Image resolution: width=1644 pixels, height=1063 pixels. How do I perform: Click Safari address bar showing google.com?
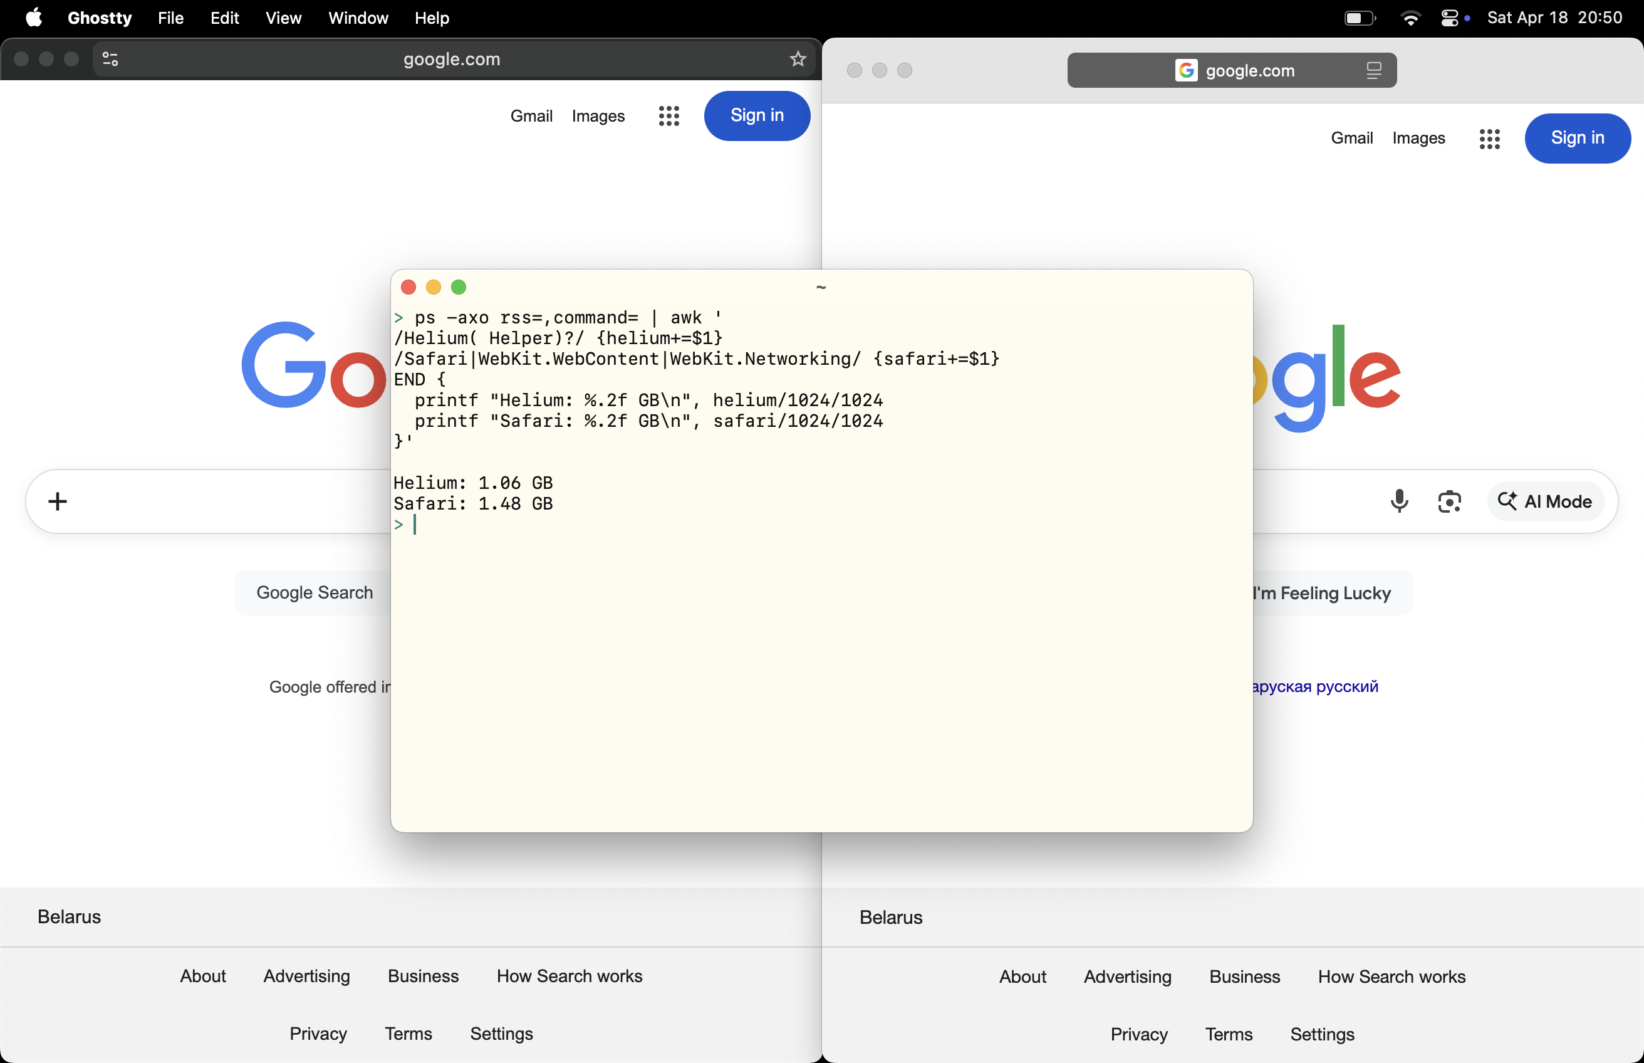tap(1232, 70)
